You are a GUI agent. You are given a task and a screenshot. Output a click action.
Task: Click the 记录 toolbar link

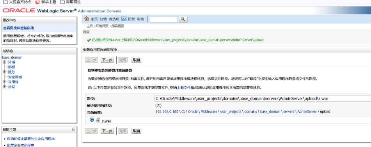(131, 19)
